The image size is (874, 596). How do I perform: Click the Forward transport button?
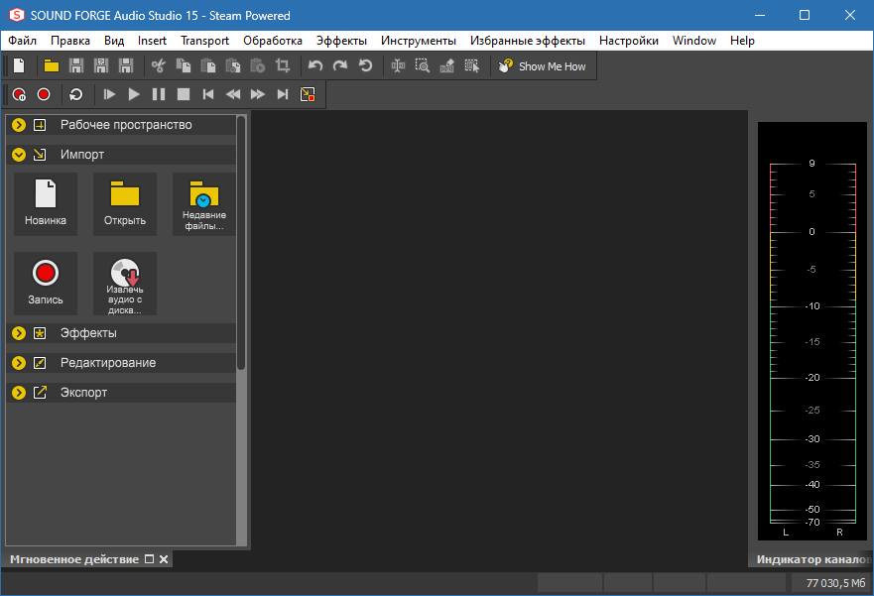(258, 94)
